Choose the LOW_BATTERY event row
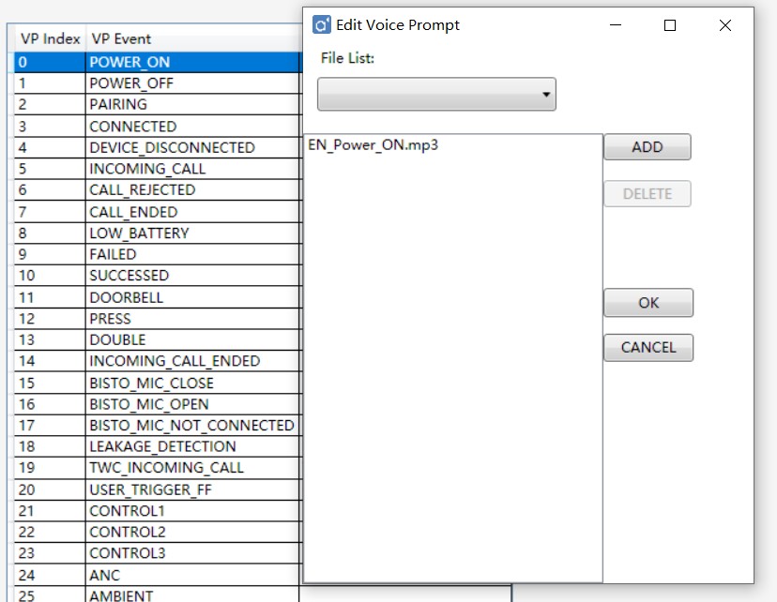The width and height of the screenshot is (777, 602). pyautogui.click(x=139, y=233)
